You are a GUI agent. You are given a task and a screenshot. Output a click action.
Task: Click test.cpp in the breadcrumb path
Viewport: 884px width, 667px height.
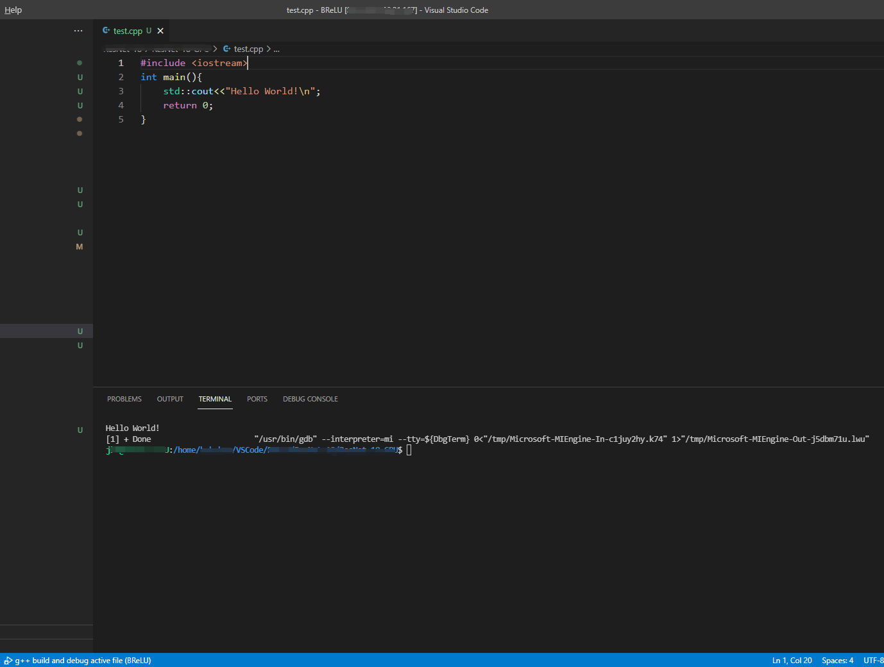click(248, 49)
